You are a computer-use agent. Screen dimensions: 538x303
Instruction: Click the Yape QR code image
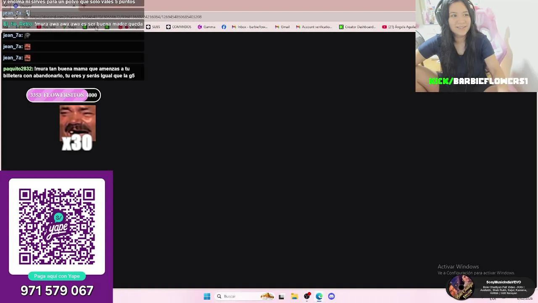click(57, 226)
